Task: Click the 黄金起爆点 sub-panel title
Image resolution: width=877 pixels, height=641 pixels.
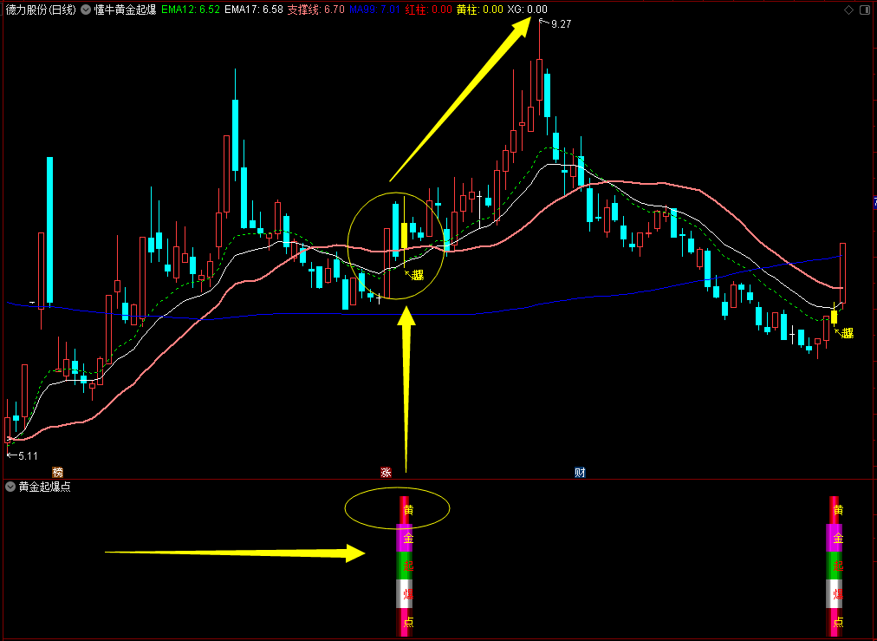Action: pos(45,487)
